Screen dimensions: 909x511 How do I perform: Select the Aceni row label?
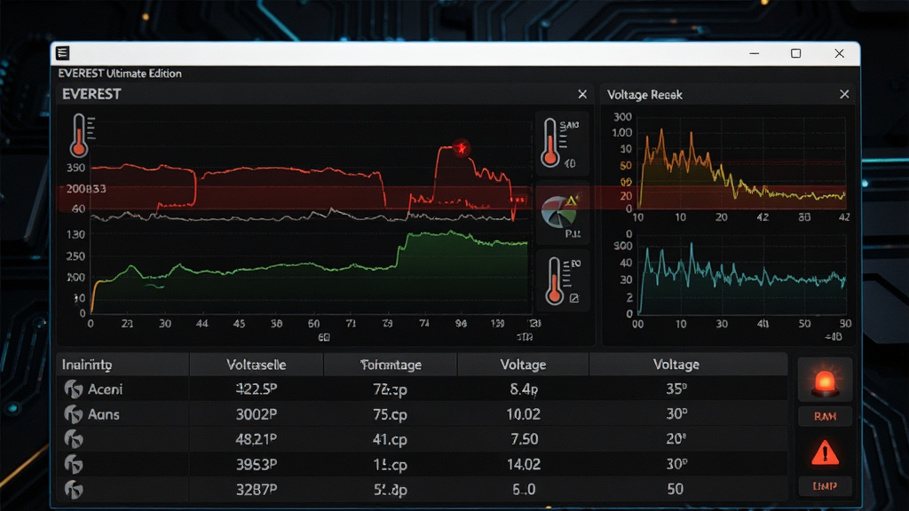pyautogui.click(x=105, y=389)
